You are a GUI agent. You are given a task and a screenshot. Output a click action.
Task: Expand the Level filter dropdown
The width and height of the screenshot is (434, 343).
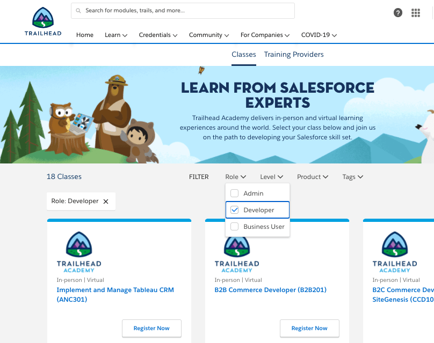[x=272, y=177]
